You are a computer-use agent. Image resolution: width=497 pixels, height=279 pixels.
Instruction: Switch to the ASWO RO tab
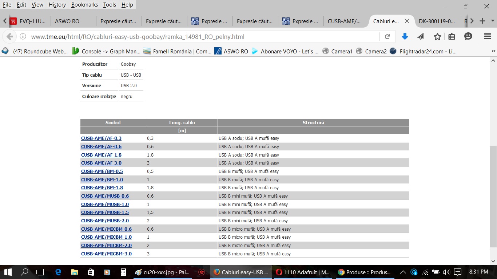point(73,21)
